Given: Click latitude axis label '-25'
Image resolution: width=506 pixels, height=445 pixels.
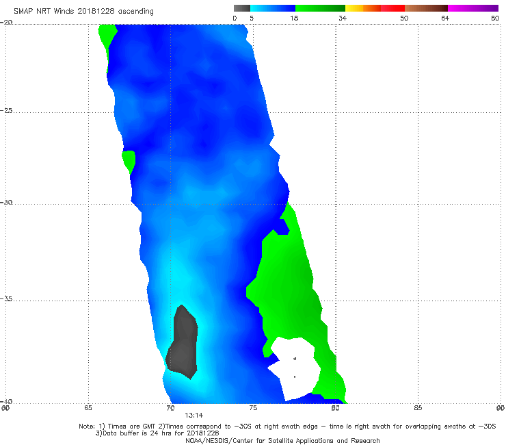Looking at the screenshot, I should coord(6,110).
